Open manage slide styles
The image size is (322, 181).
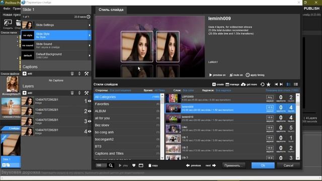click(x=232, y=84)
